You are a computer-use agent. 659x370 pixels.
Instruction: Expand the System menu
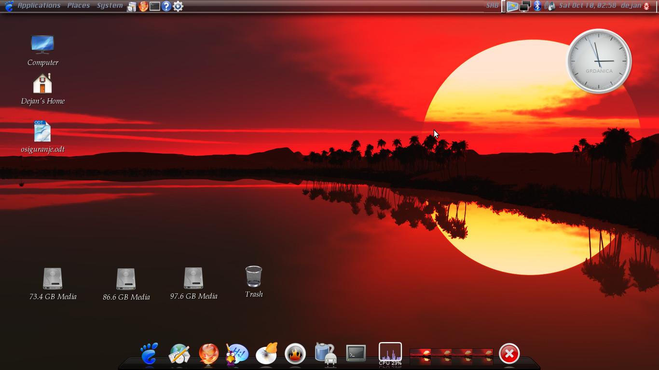click(x=110, y=6)
